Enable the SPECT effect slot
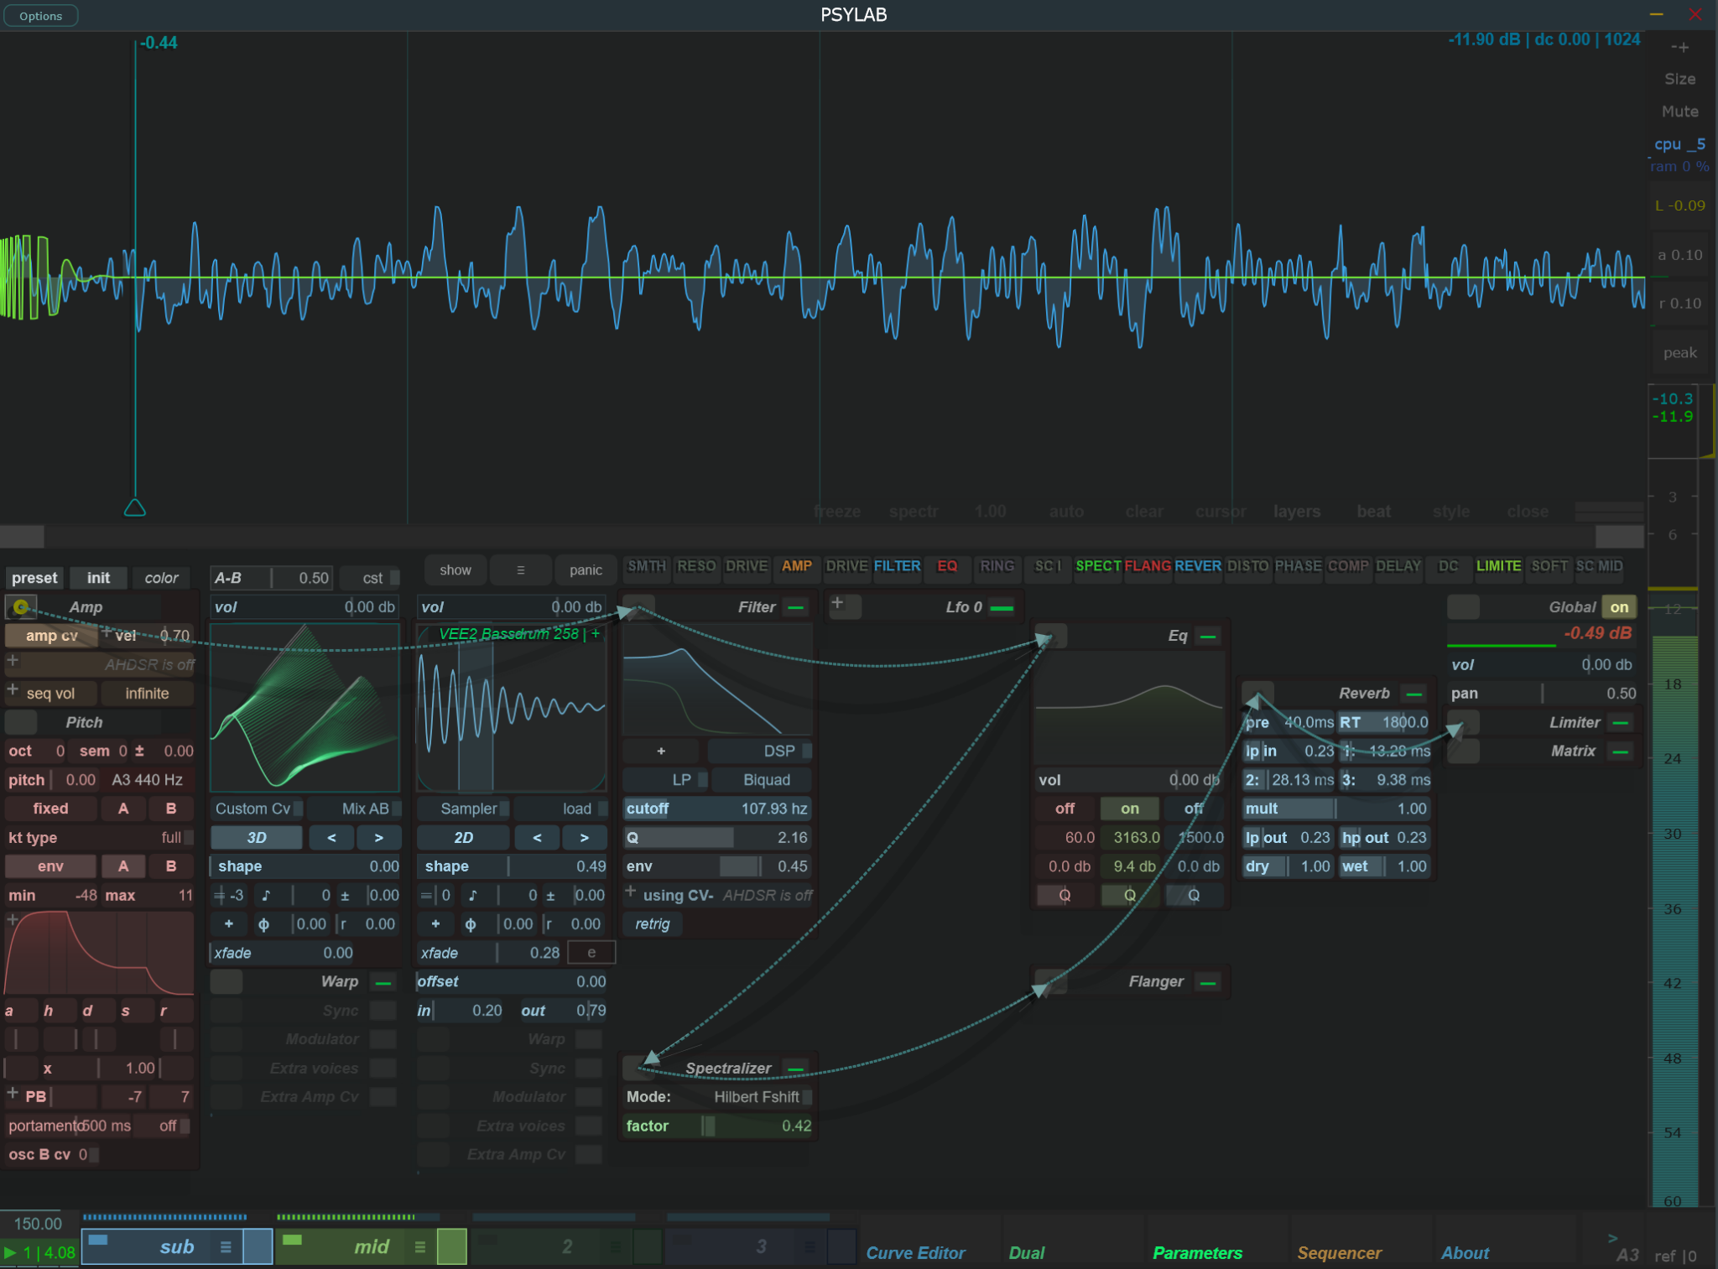The height and width of the screenshot is (1269, 1718). point(1097,566)
